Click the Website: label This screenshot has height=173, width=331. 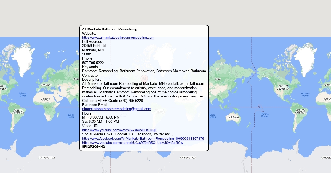pyautogui.click(x=89, y=34)
